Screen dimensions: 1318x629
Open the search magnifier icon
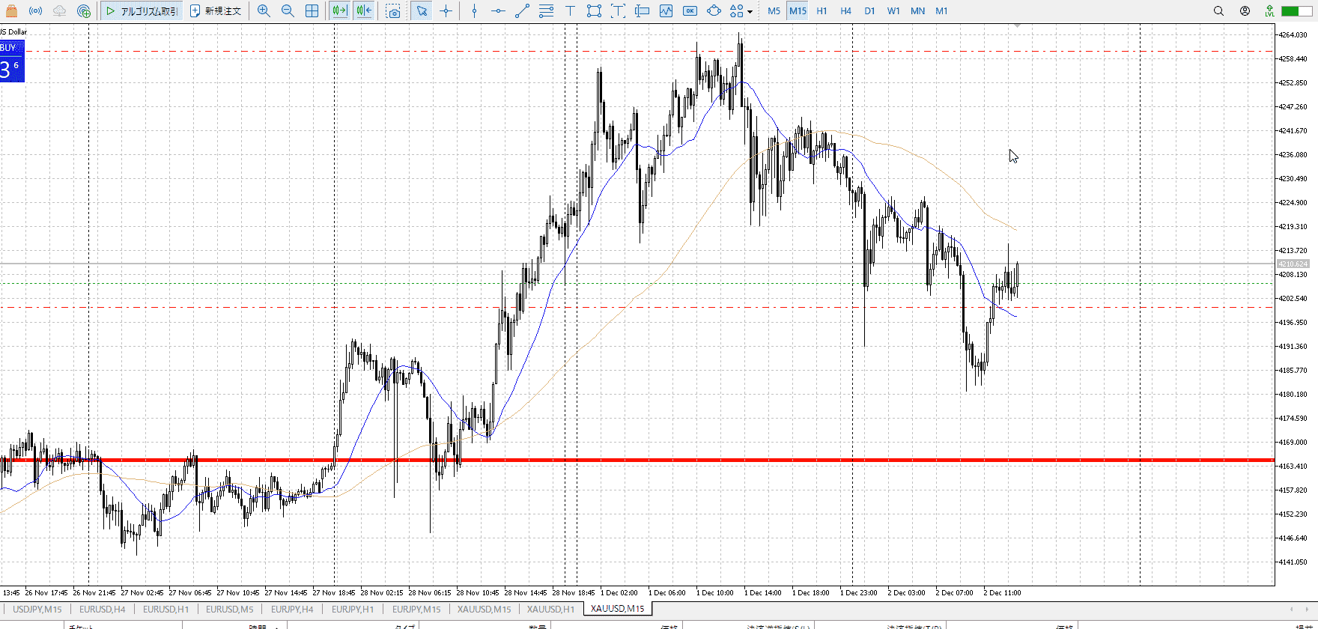[x=1218, y=11]
